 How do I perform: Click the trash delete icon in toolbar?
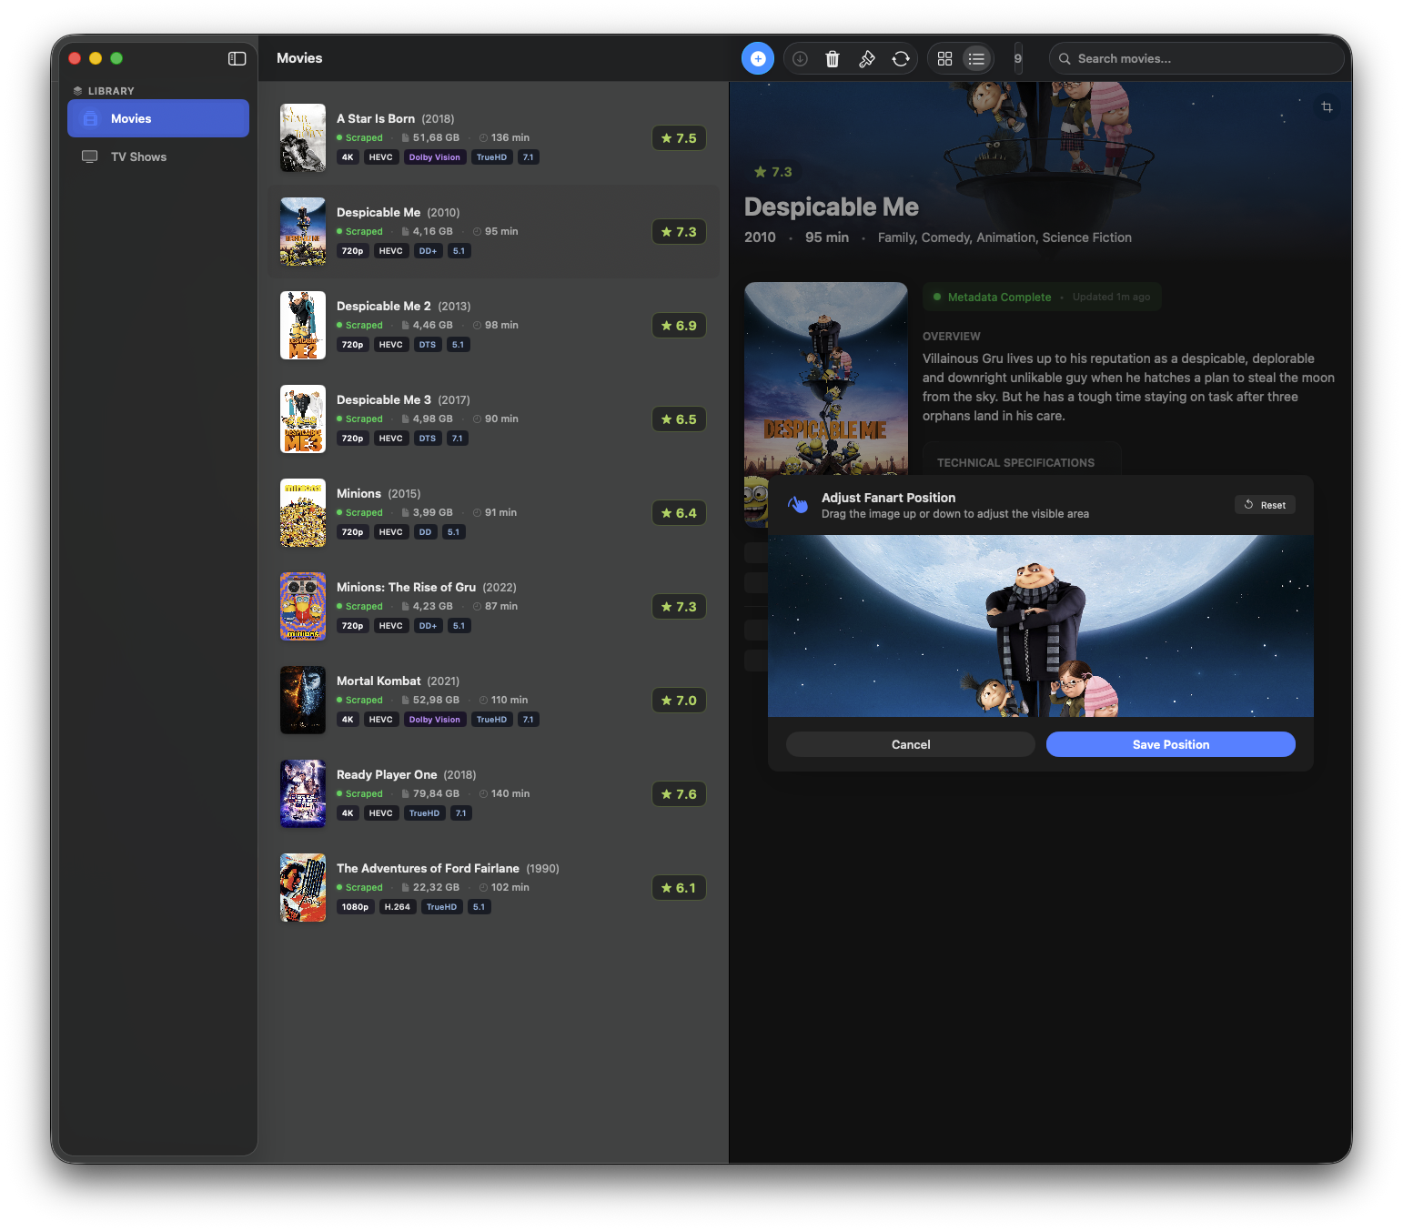click(x=832, y=59)
